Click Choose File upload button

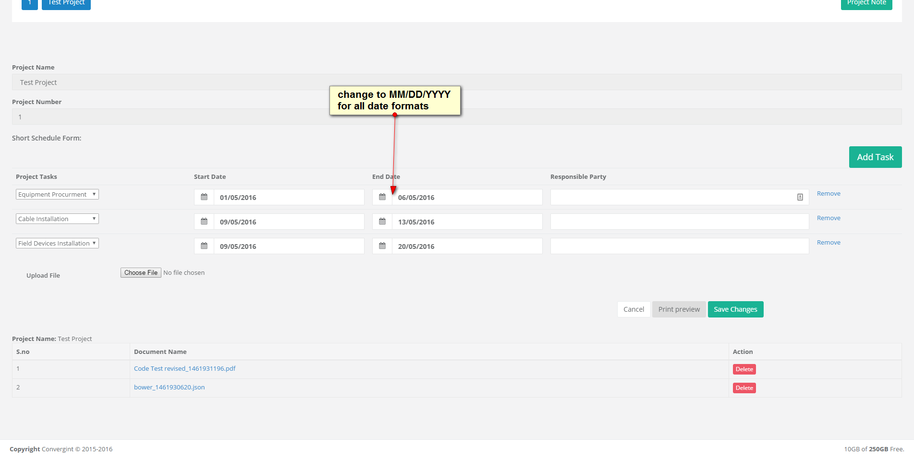pos(141,272)
